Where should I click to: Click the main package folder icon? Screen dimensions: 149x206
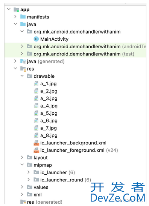(30, 32)
